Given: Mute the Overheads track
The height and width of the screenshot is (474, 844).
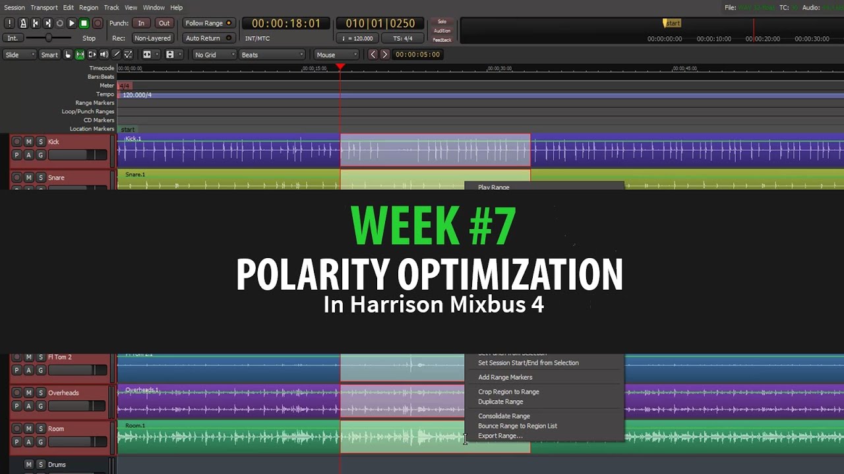Looking at the screenshot, I should 29,393.
